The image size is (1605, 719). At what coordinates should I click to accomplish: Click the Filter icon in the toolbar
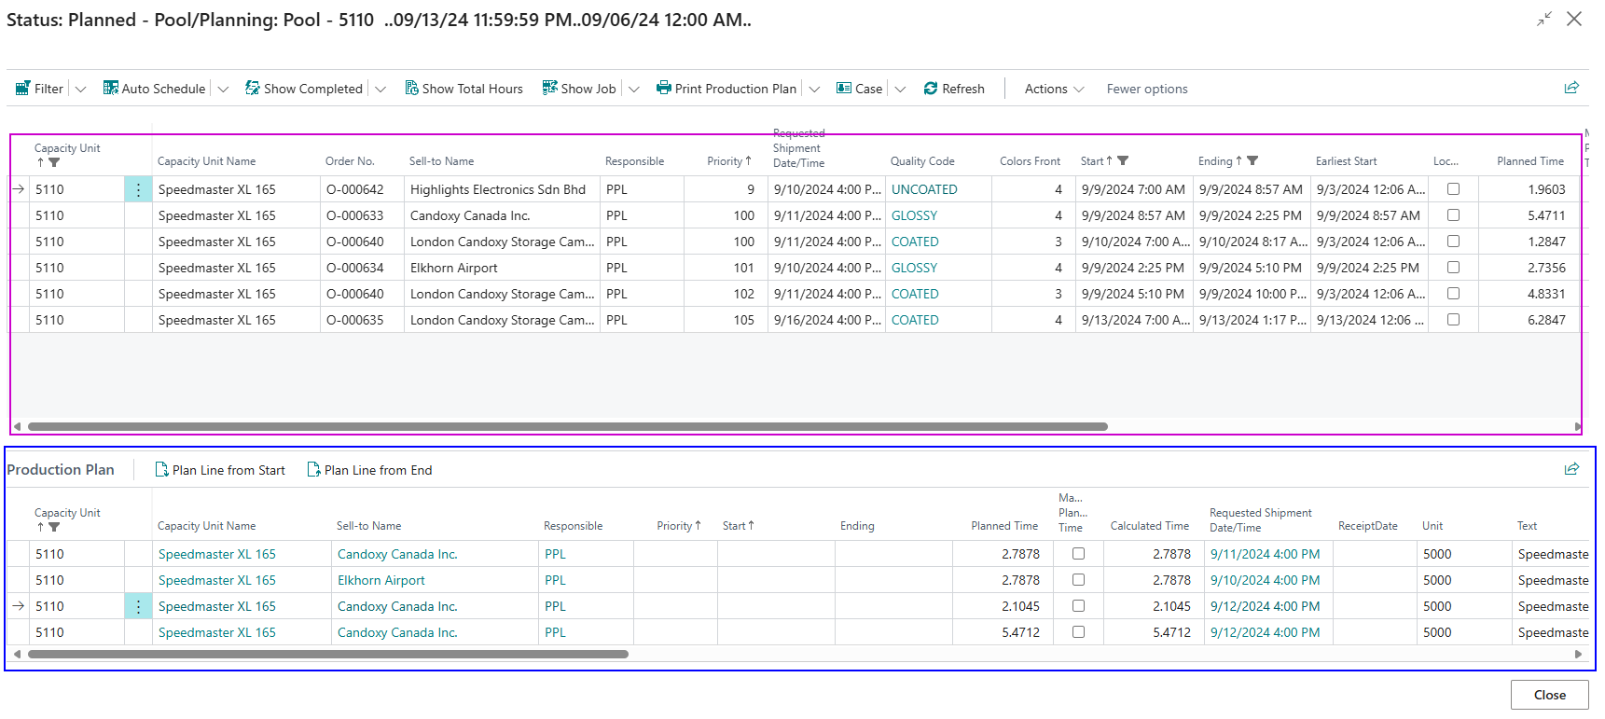point(23,89)
